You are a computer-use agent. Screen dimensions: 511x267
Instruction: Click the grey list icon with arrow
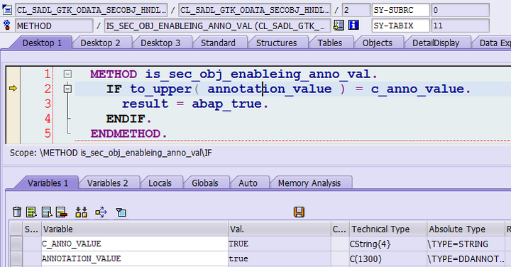(47, 212)
